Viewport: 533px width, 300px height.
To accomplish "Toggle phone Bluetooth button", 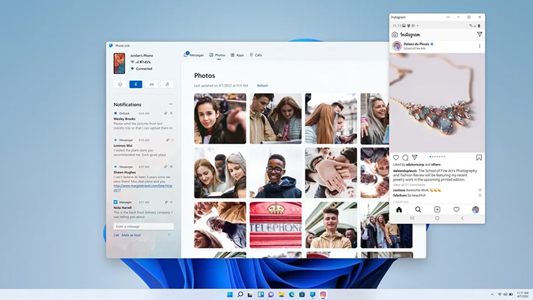I will [x=135, y=85].
